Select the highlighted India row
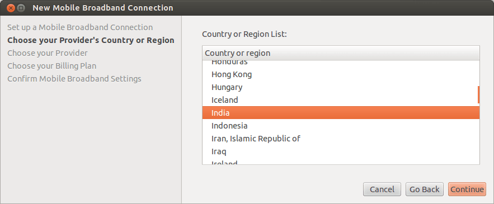Screen dimensions: 494x204 tap(341, 113)
